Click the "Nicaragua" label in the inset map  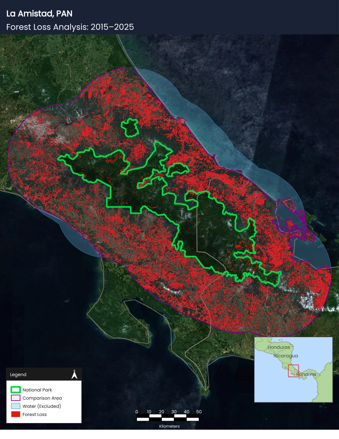coord(286,356)
